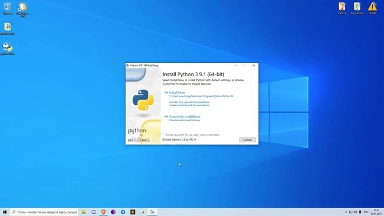Image resolution: width=384 pixels, height=216 pixels.
Task: Open the warning triangle desktop shortcut
Action: tap(372, 8)
